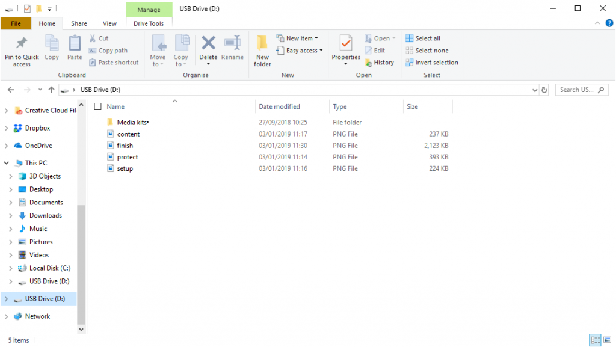Click the Copy icon in Clipboard group

tap(52, 43)
